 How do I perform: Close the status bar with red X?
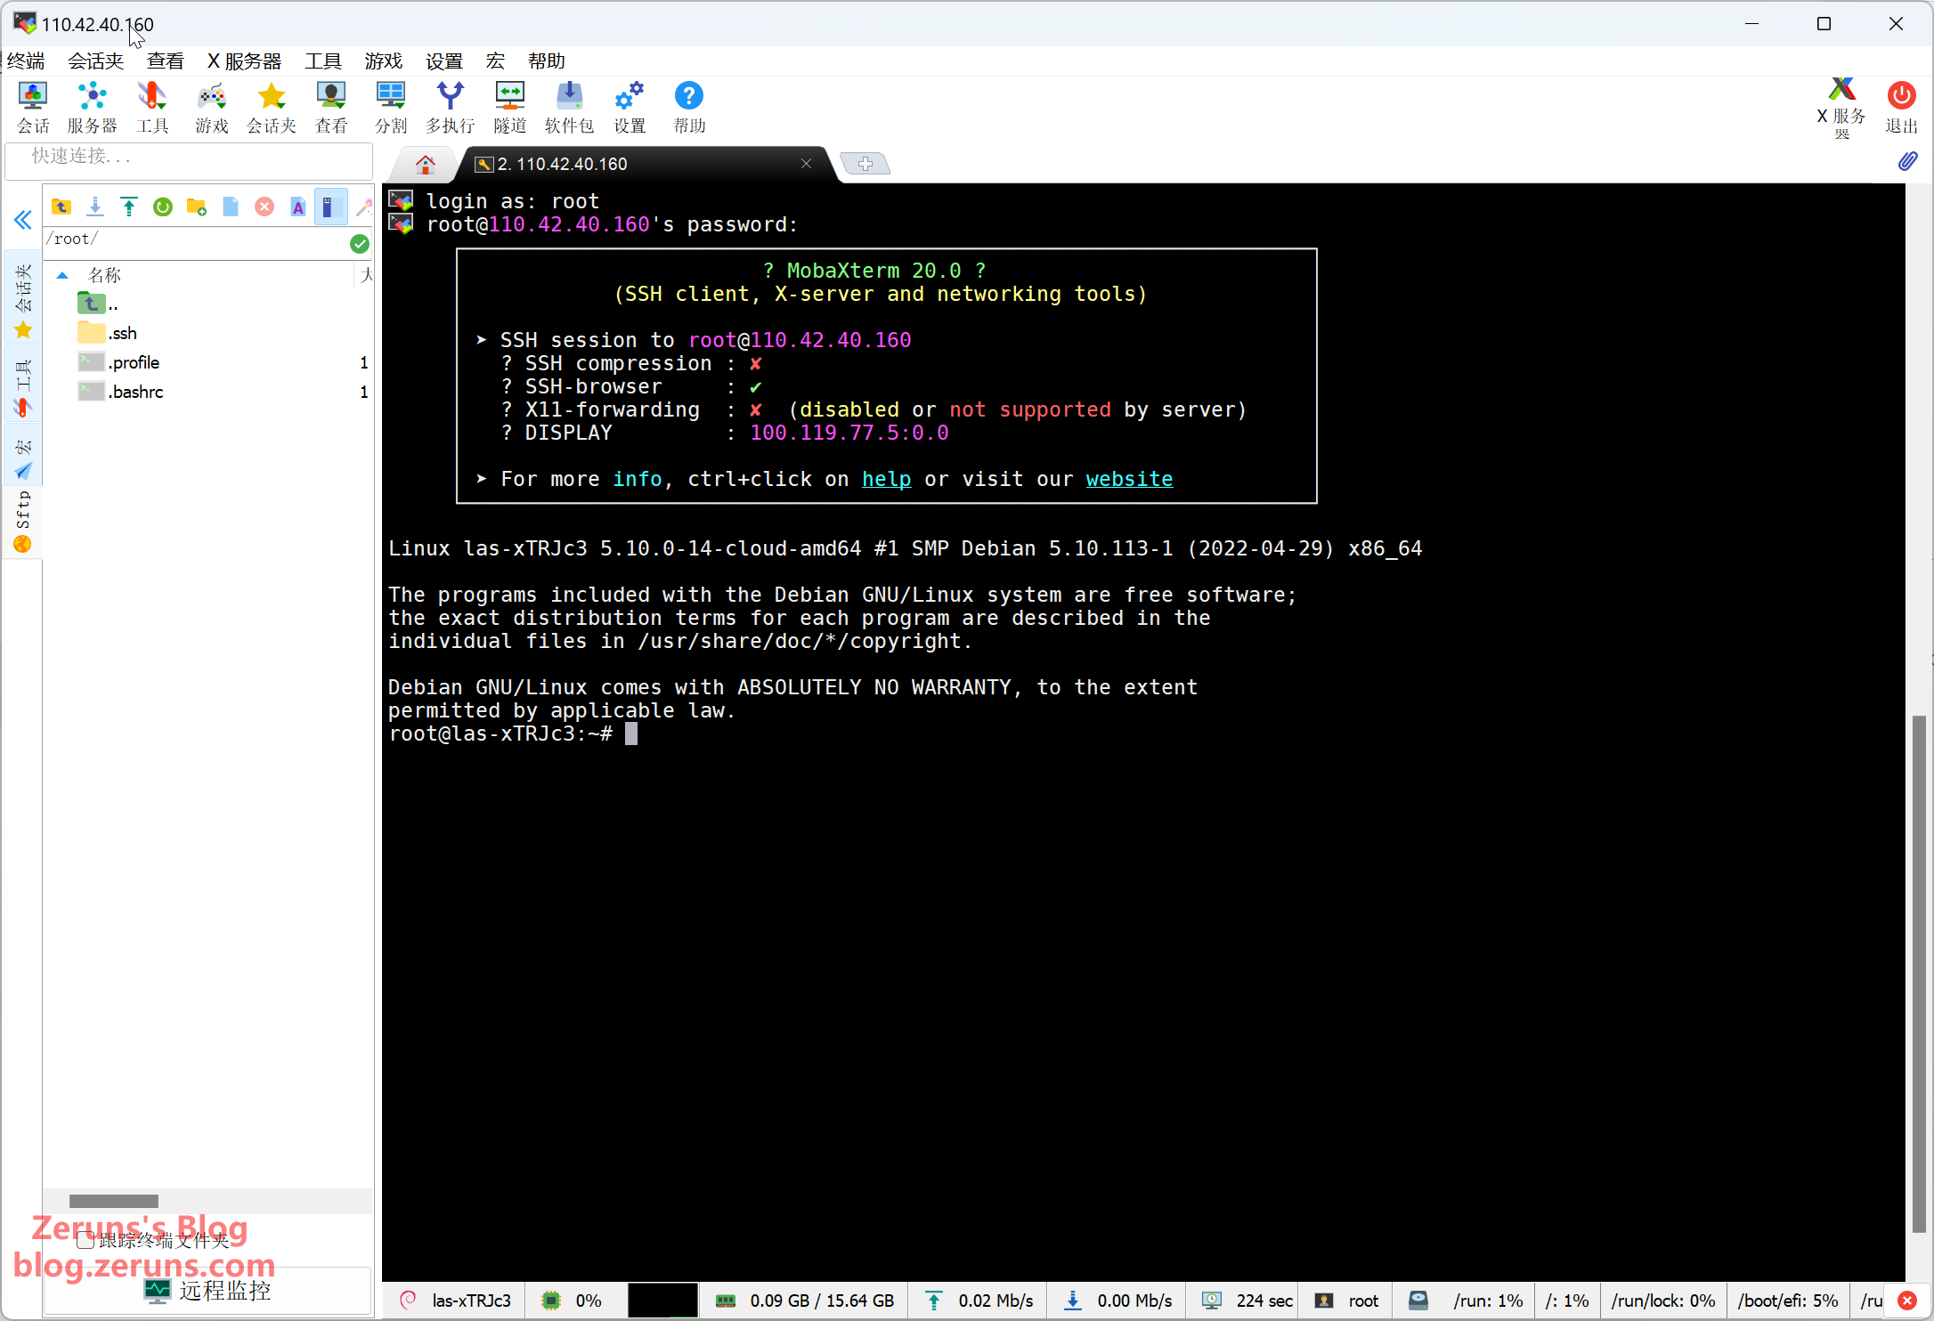tap(1907, 1301)
